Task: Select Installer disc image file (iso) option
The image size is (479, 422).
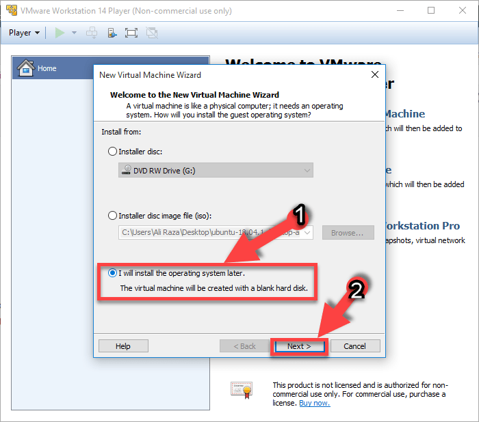Action: pyautogui.click(x=113, y=215)
